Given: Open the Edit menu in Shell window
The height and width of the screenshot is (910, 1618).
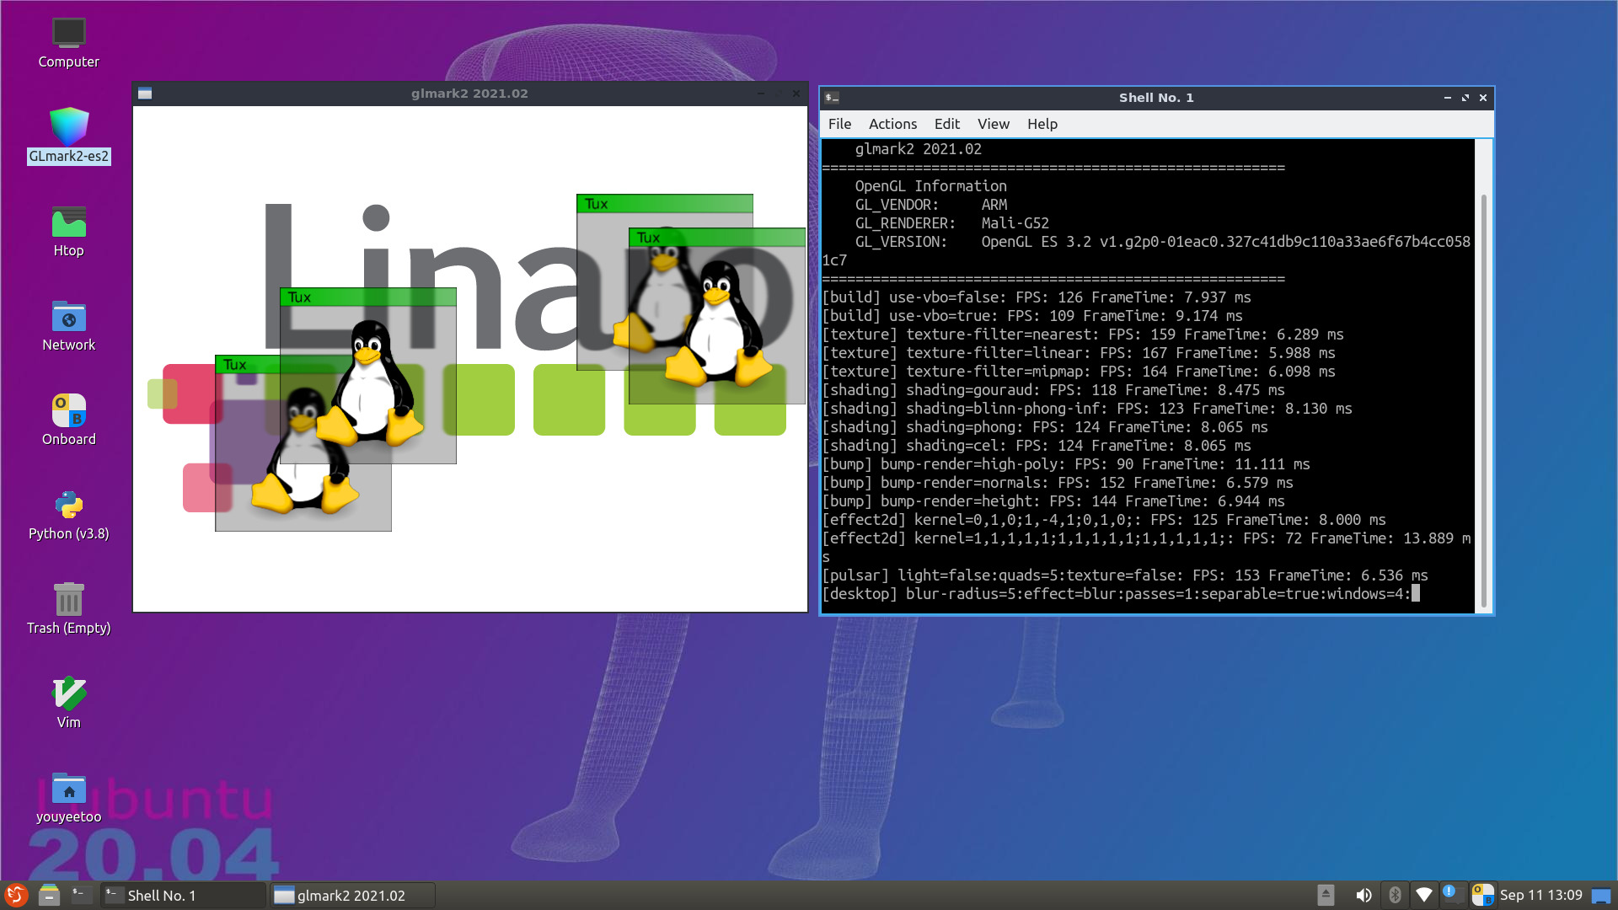Looking at the screenshot, I should (x=947, y=124).
